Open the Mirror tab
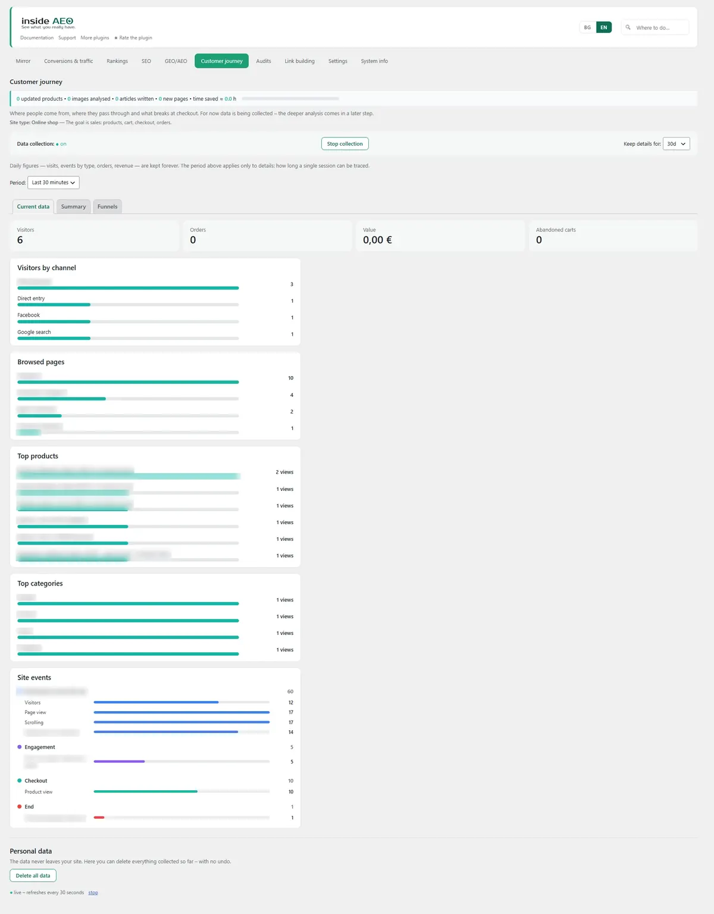 click(x=23, y=61)
